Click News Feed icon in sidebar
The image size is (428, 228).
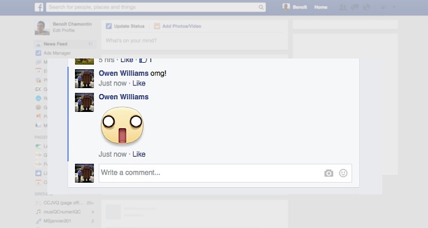pos(39,44)
